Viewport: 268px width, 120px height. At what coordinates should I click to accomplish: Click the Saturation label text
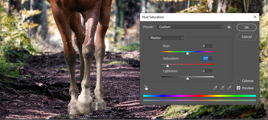(171, 59)
